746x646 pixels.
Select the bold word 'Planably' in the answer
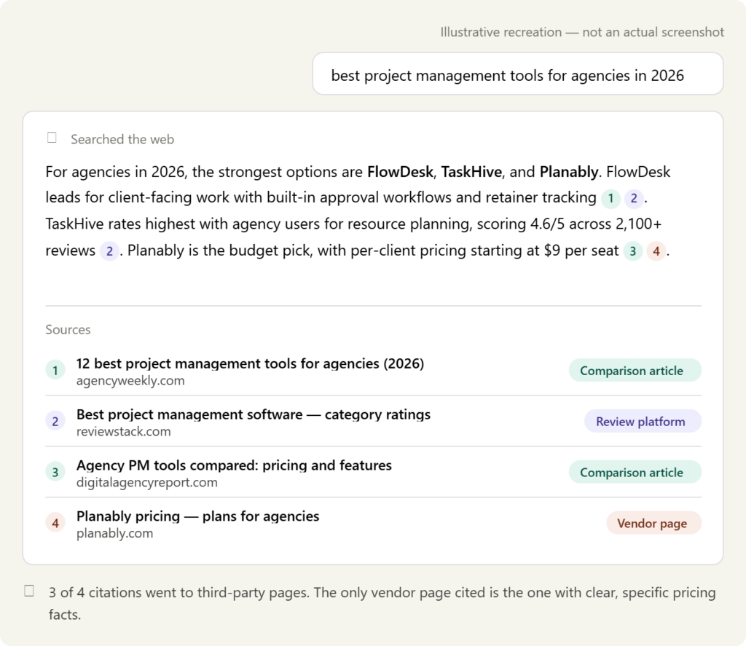568,172
